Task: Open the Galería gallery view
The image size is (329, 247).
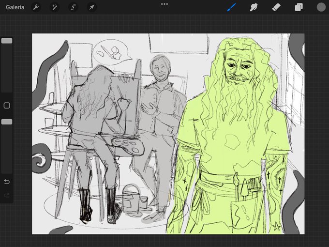Action: point(15,7)
